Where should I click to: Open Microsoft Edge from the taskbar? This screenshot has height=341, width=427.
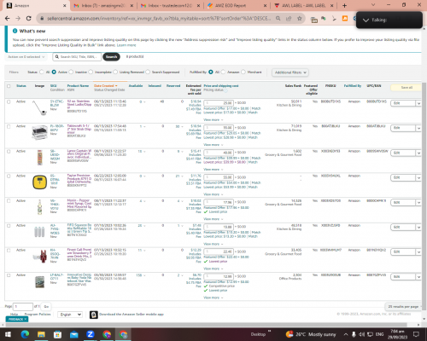tap(25, 334)
